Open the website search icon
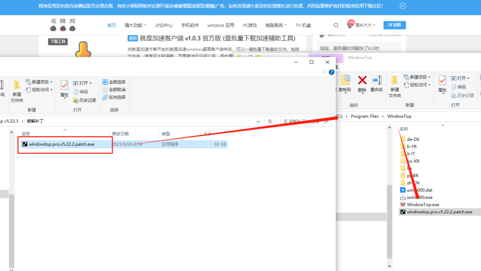This screenshot has height=271, width=481. tap(336, 25)
